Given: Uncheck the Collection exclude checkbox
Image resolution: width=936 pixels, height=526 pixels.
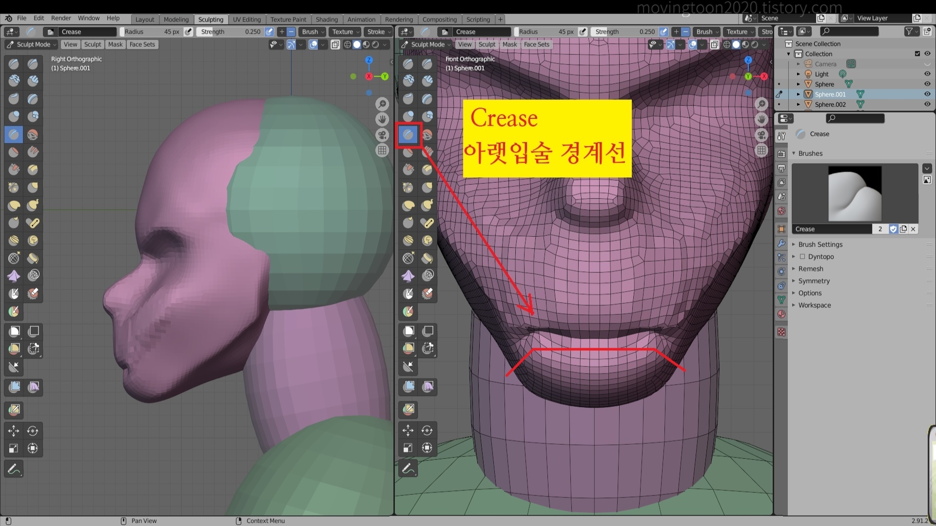Looking at the screenshot, I should [917, 54].
